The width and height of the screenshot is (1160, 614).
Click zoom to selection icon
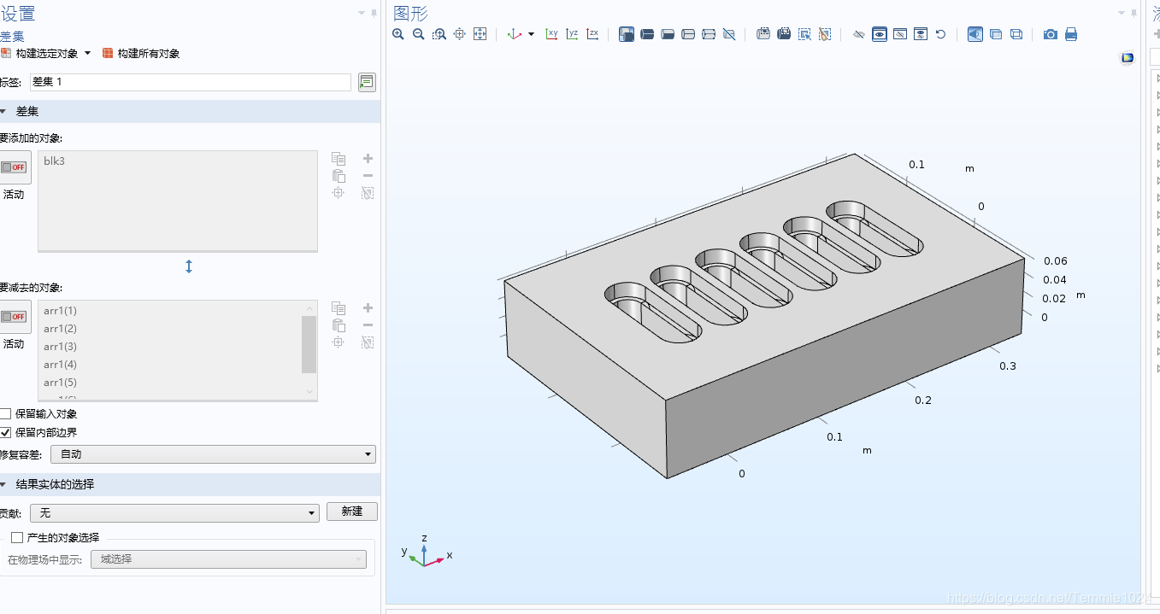(x=460, y=34)
